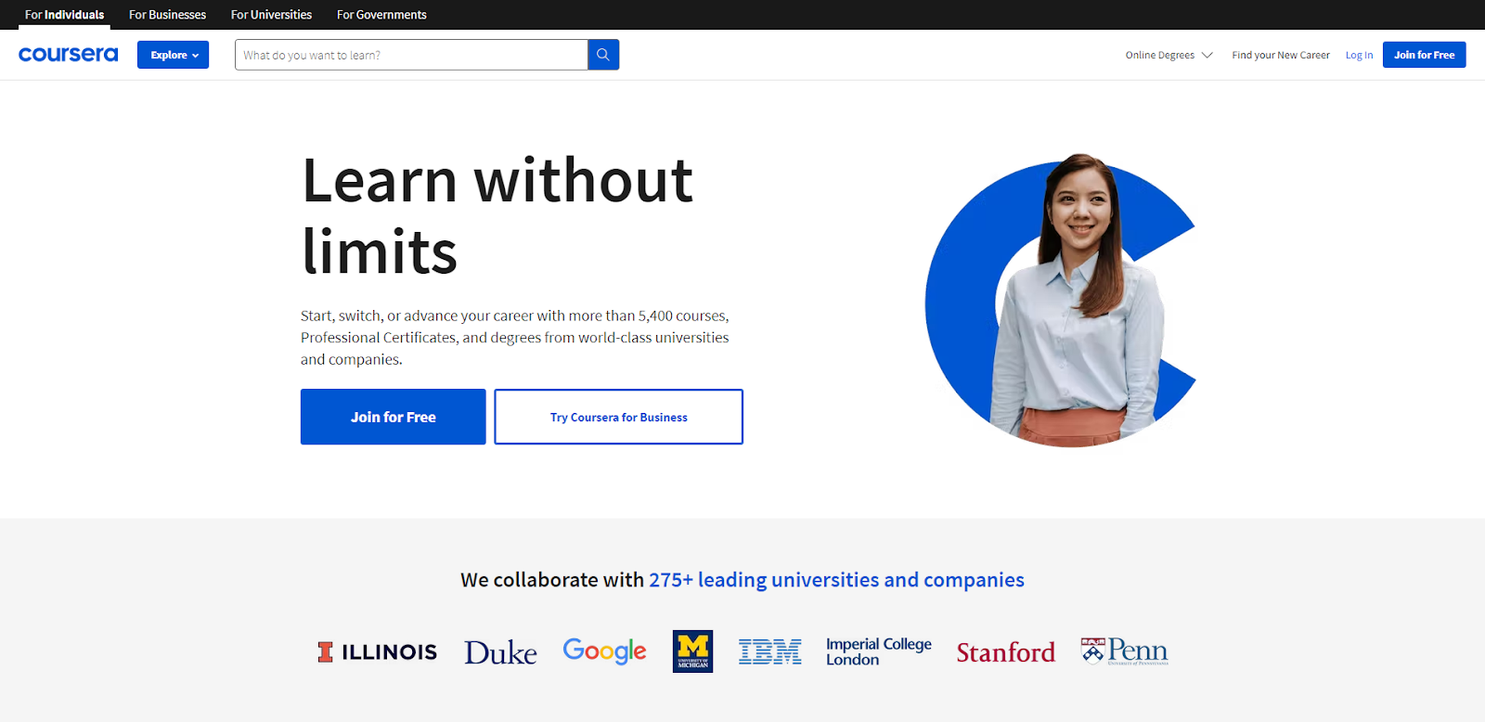The height and width of the screenshot is (722, 1485).
Task: Expand the Explore dropdown menu
Action: [174, 55]
